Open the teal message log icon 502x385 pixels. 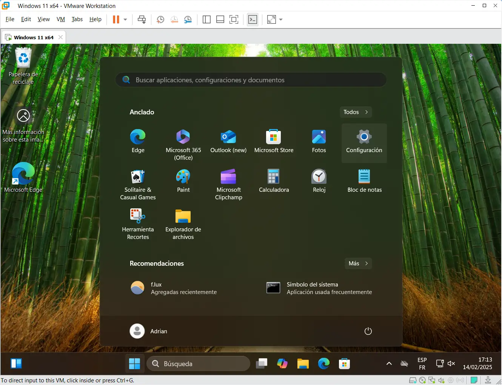point(474,380)
